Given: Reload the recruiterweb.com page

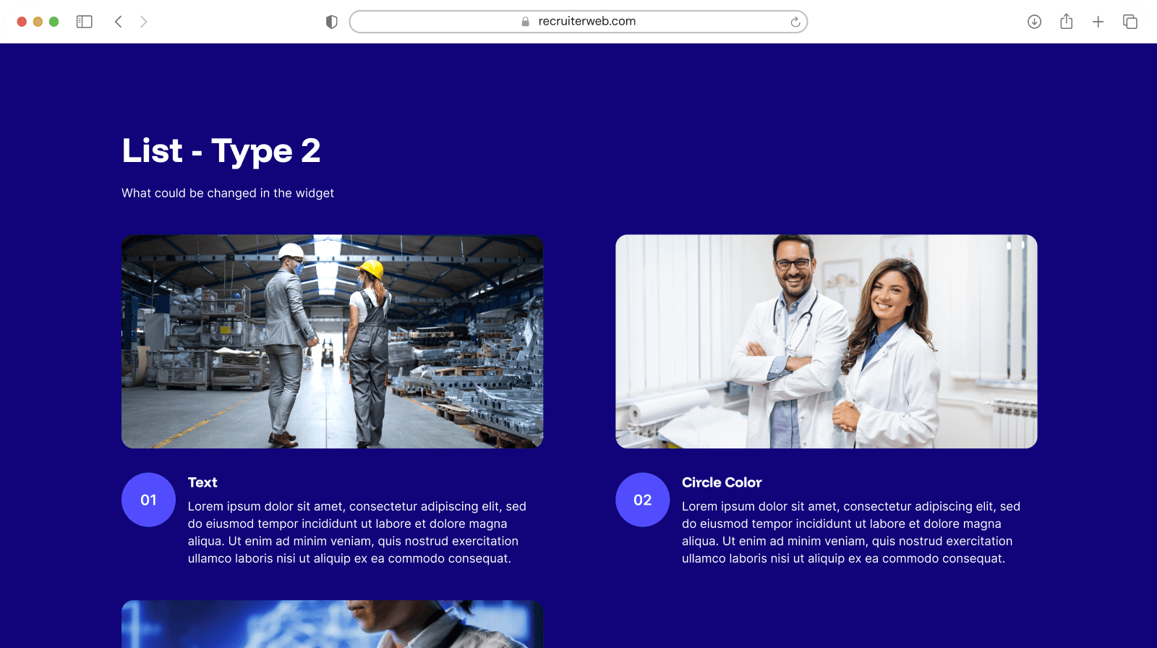Looking at the screenshot, I should pyautogui.click(x=795, y=22).
